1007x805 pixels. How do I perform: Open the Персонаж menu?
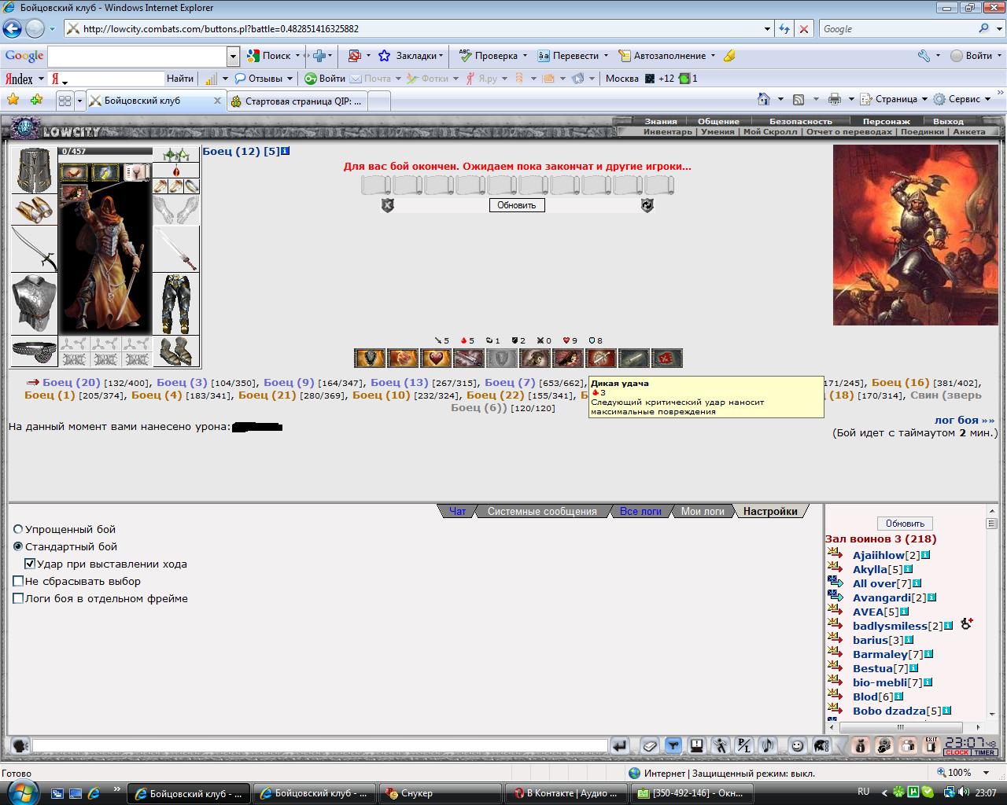886,121
